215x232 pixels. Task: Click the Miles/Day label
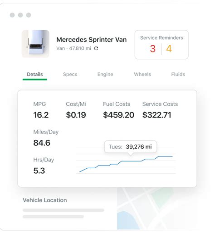pyautogui.click(x=46, y=132)
